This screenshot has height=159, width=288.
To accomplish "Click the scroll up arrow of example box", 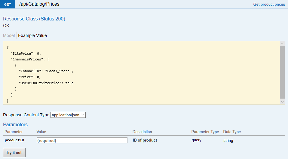I will click(x=282, y=44).
